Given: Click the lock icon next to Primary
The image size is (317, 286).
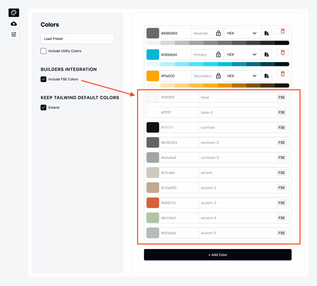Looking at the screenshot, I should click(219, 54).
